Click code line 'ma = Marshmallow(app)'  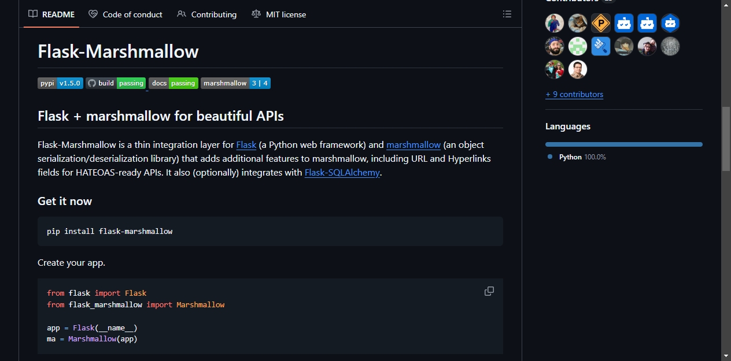(92, 340)
